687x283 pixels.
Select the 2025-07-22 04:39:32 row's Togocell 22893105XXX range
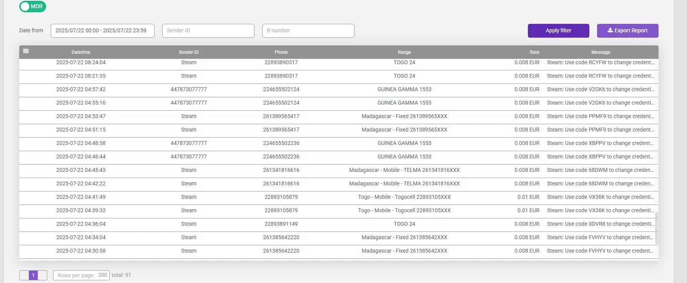(x=404, y=210)
